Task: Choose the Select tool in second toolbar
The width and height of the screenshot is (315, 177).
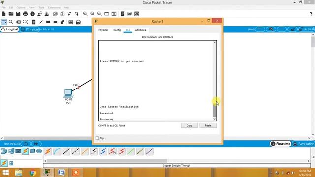Action: [x=4, y=22]
